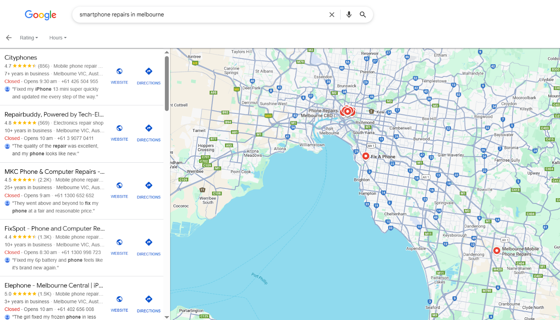Click the Phone Repairs Melbourne CBD pin cluster
Screen dimensions: 560x320
click(348, 112)
